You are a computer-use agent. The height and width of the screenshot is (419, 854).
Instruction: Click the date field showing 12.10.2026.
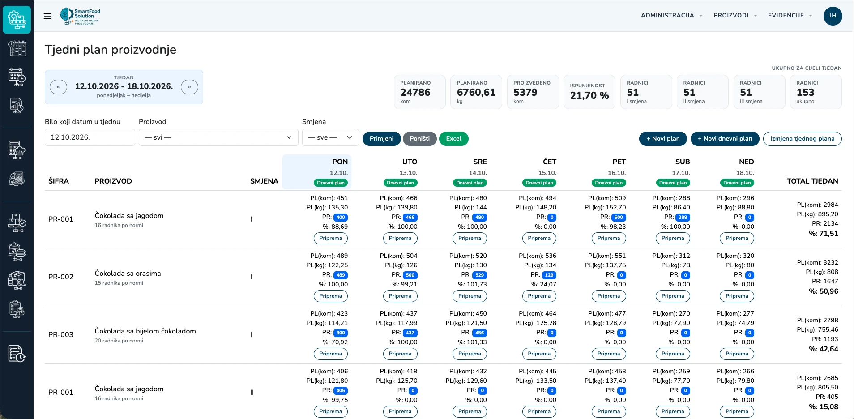[x=90, y=137]
